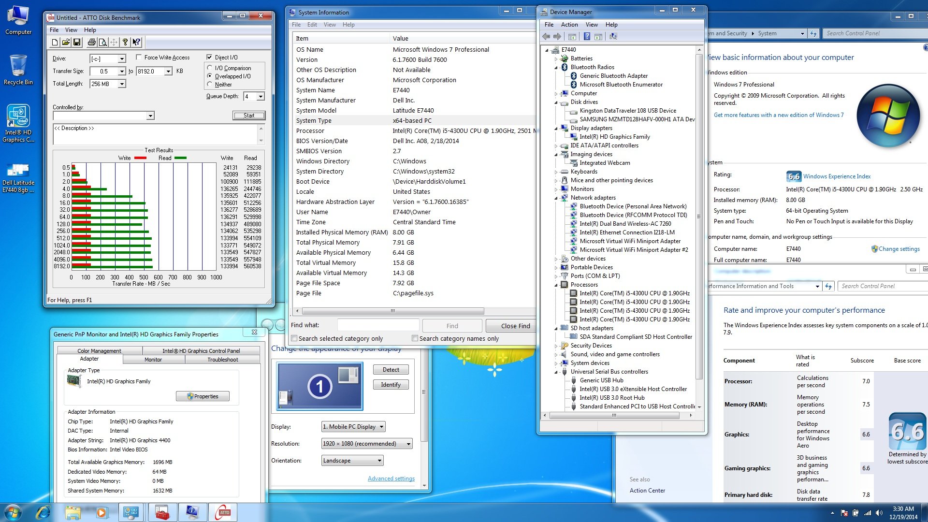
Task: Click the Back arrow in Device Manager toolbar
Action: coord(546,36)
